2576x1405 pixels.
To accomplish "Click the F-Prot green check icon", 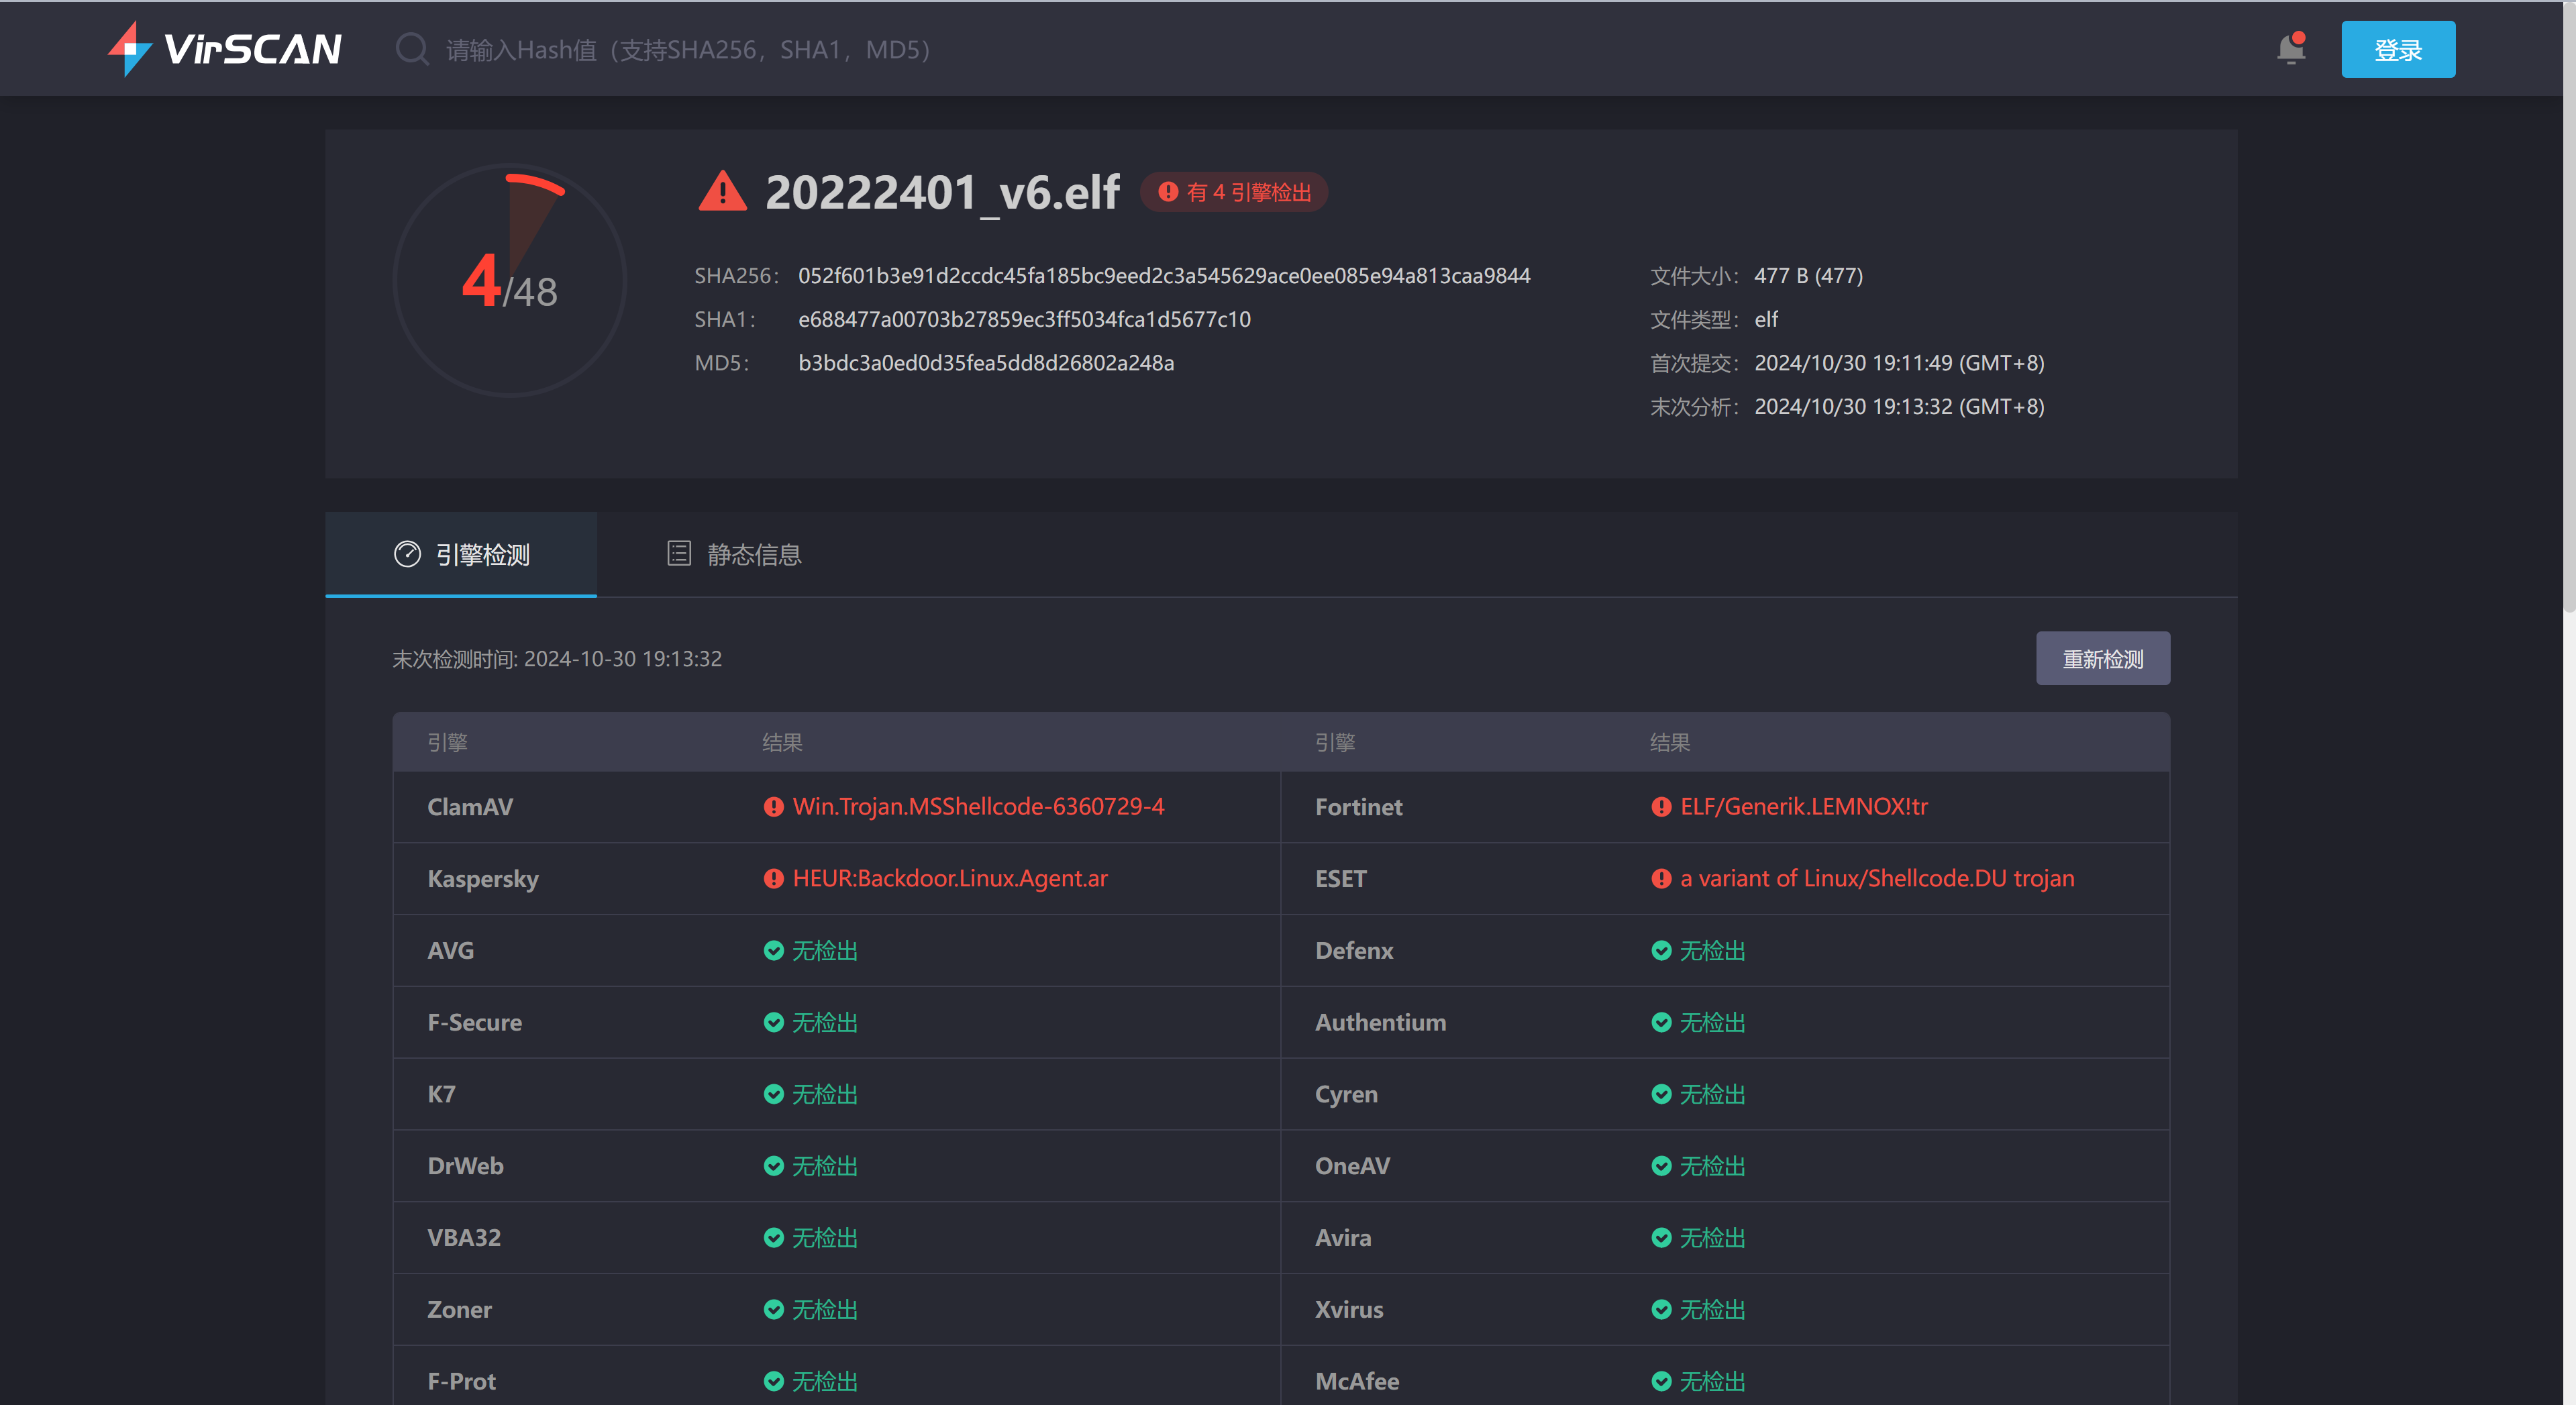I will [x=773, y=1382].
